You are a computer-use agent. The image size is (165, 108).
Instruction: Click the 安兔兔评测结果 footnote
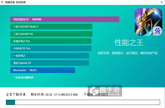tap(23, 77)
